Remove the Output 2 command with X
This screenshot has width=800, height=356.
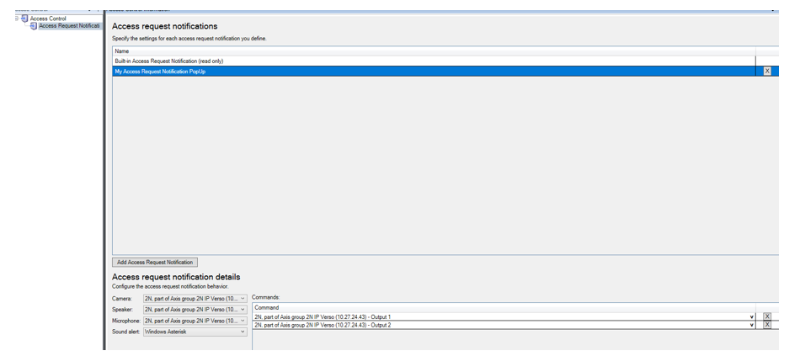[x=766, y=325]
